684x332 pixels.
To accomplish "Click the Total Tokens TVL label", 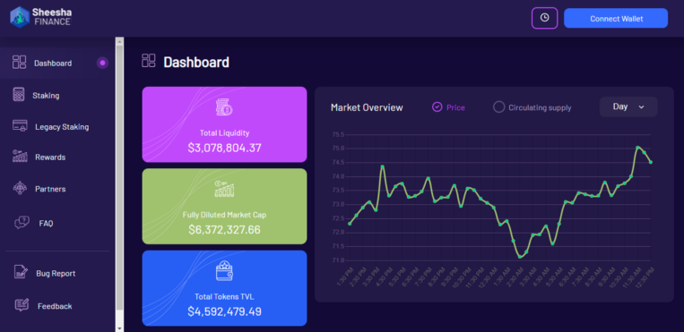I will coord(224,297).
